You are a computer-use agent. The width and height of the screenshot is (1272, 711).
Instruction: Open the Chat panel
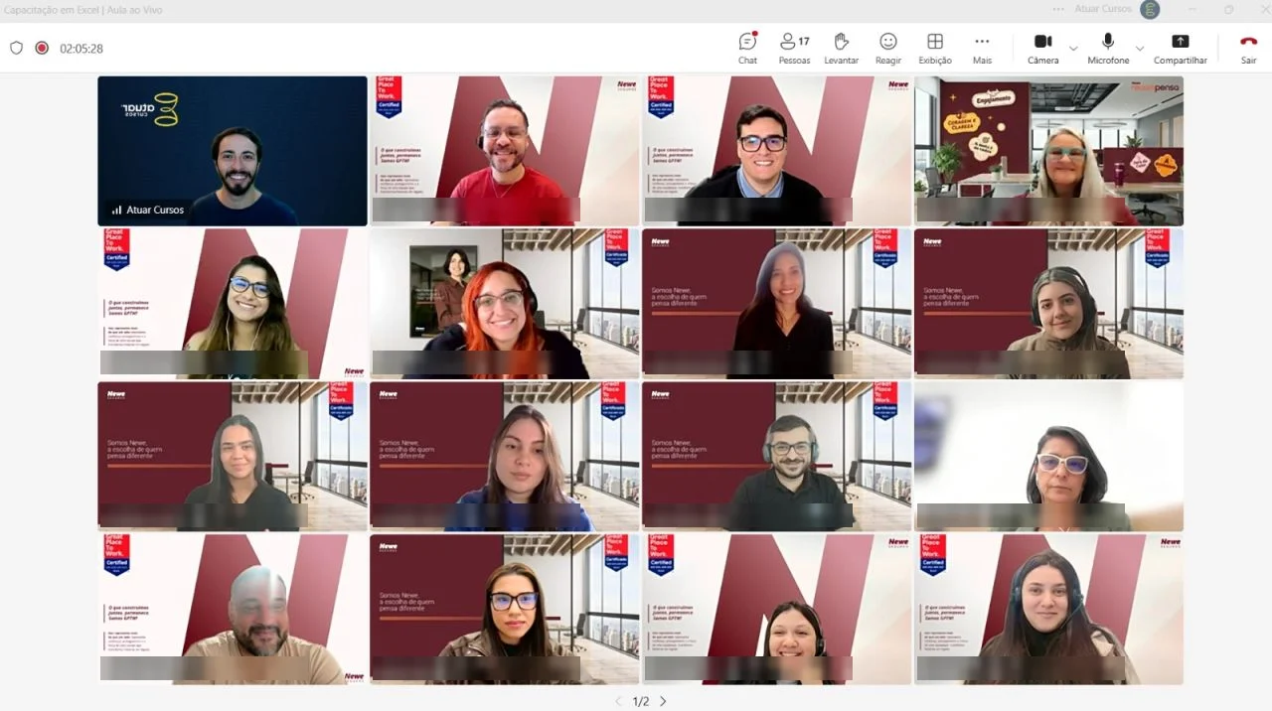coord(747,48)
